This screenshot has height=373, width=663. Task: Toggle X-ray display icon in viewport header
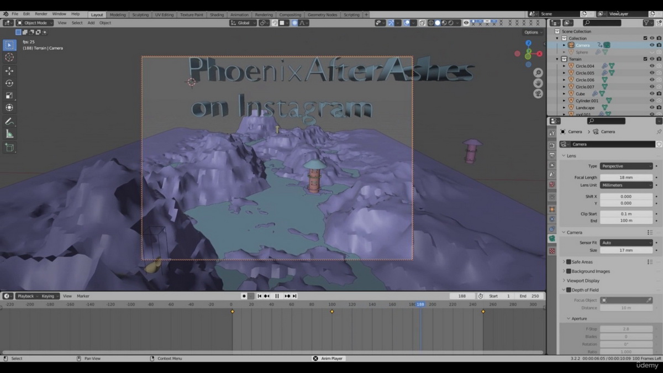coord(422,23)
